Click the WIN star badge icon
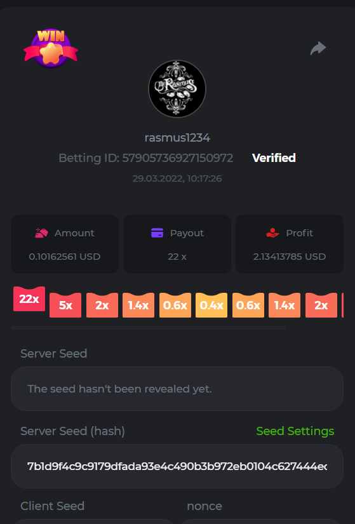The width and height of the screenshot is (355, 524). [51, 49]
